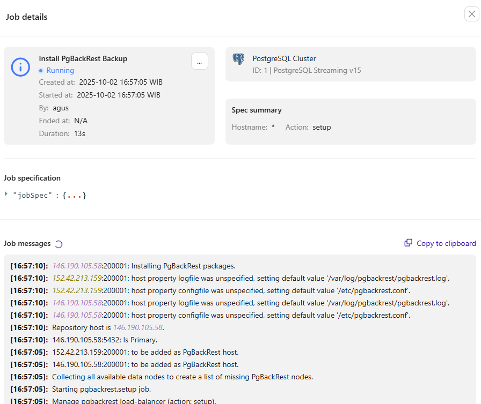Image resolution: width=481 pixels, height=404 pixels.
Task: Click 152.42.213.159 in first logfile unspecified message
Action: [76, 278]
